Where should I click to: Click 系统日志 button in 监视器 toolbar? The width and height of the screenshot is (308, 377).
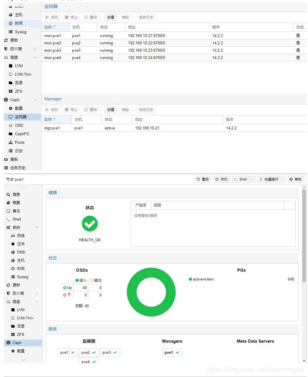pos(146,17)
